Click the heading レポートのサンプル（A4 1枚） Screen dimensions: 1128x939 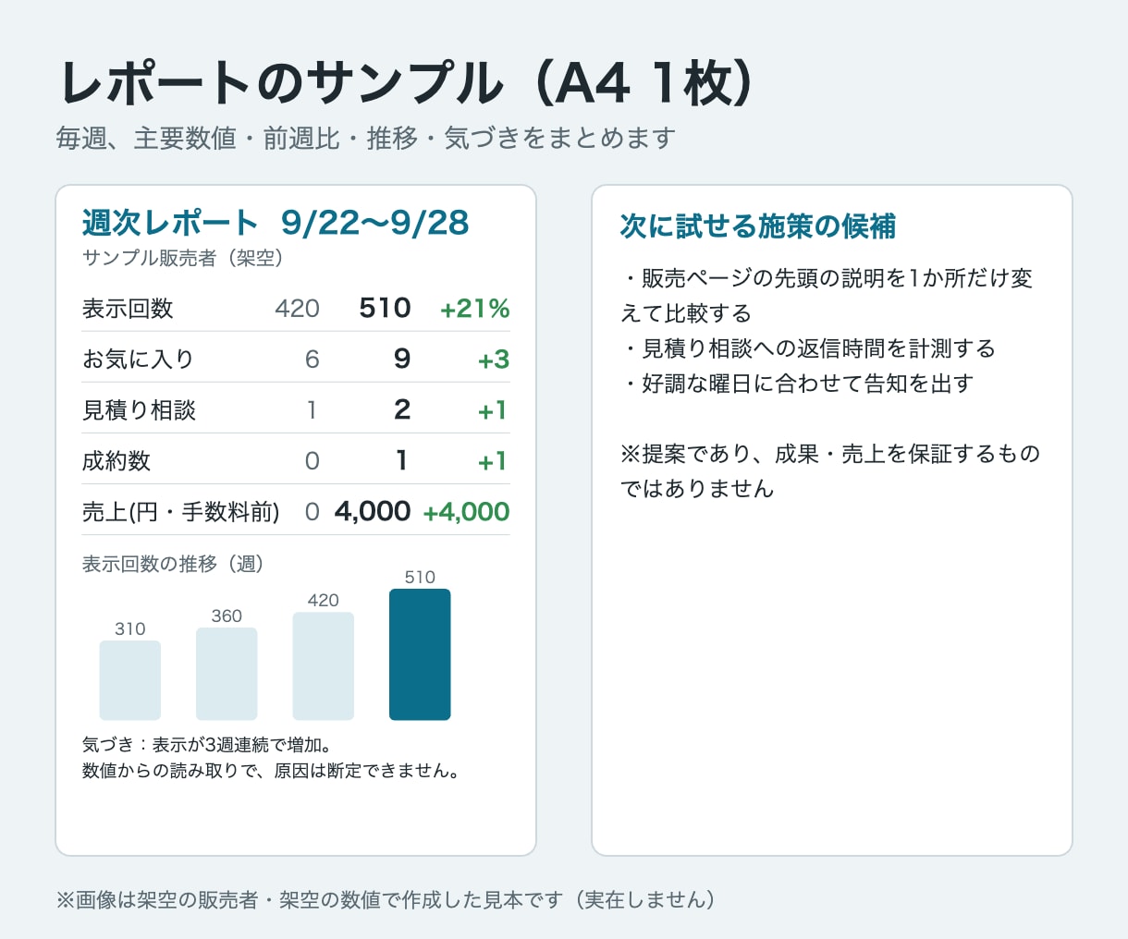[408, 83]
